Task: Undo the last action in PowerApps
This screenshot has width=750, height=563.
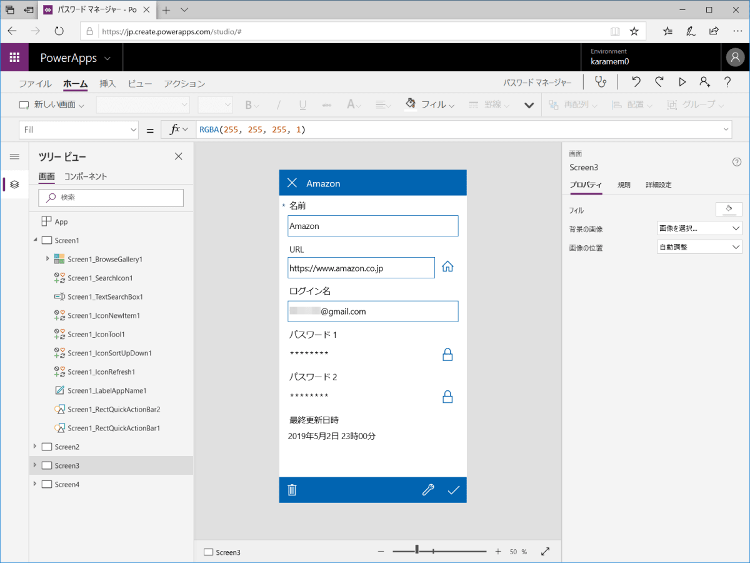Action: 636,82
